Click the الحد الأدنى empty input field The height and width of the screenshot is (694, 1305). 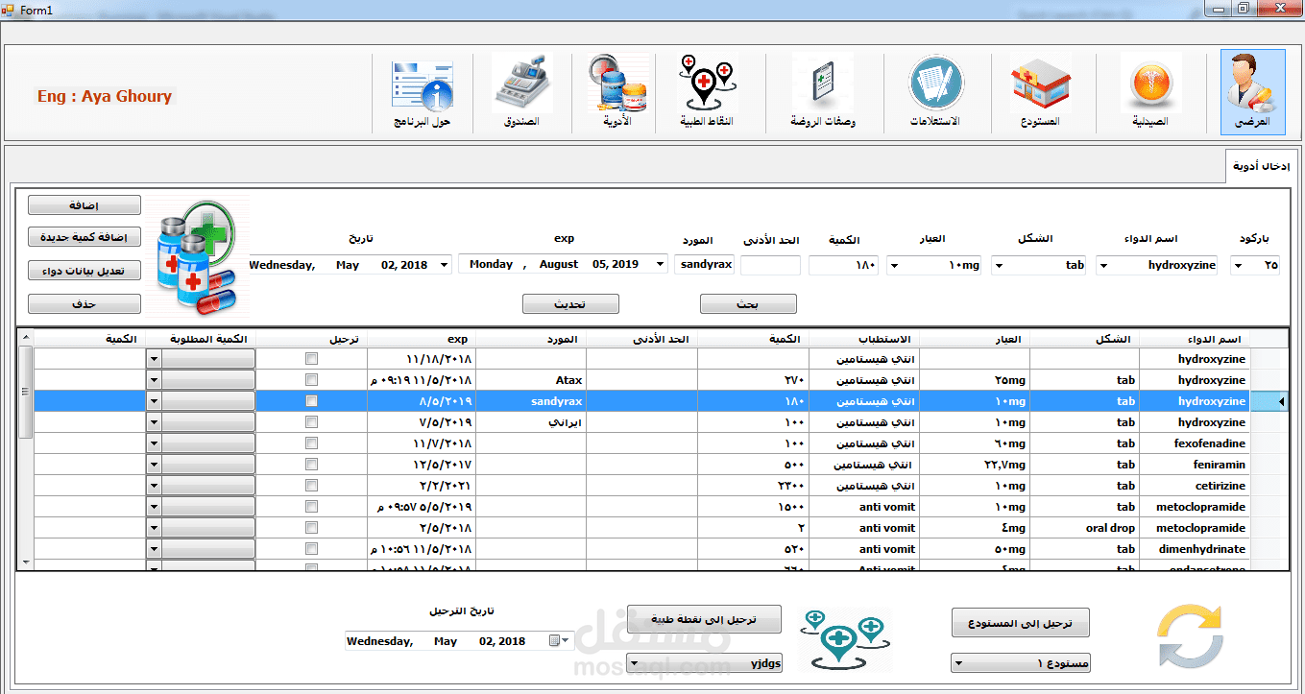770,265
